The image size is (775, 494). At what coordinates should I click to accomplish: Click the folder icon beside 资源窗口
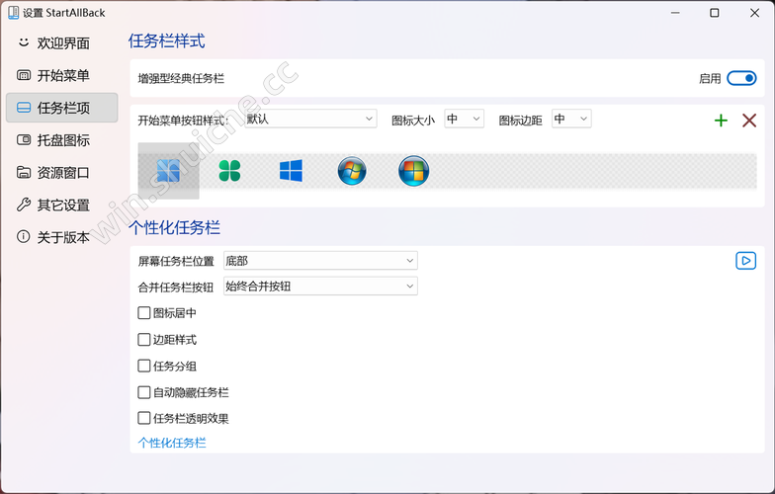(x=24, y=172)
